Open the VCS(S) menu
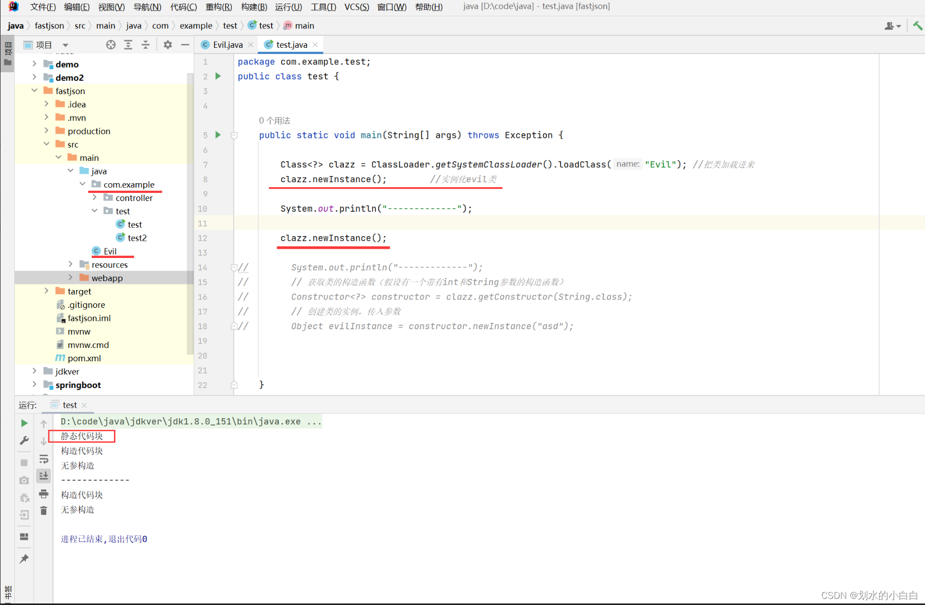The height and width of the screenshot is (605, 925). [356, 7]
